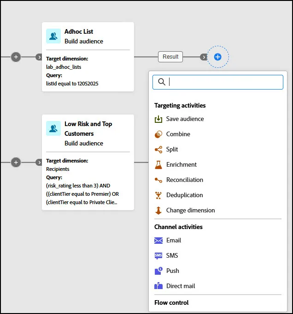This screenshot has width=293, height=314.
Task: Select the Direct mail icon
Action: click(158, 286)
